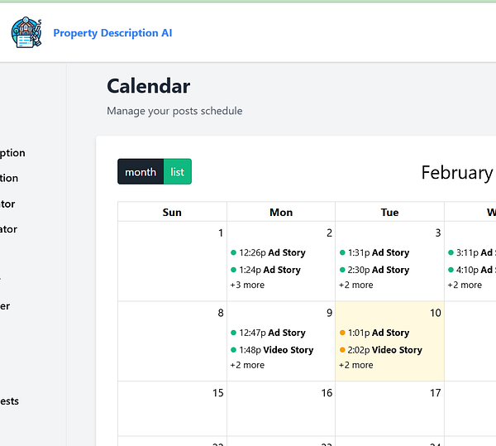
Task: Open the 1:01p Ad Story on Tuesday 10
Action: click(x=379, y=333)
